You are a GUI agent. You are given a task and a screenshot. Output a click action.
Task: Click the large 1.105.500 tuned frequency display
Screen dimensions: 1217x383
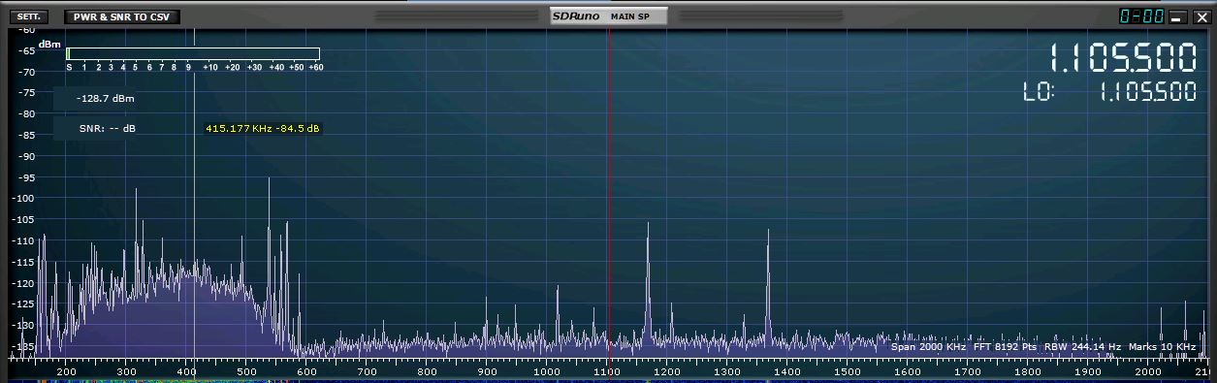tap(1123, 58)
